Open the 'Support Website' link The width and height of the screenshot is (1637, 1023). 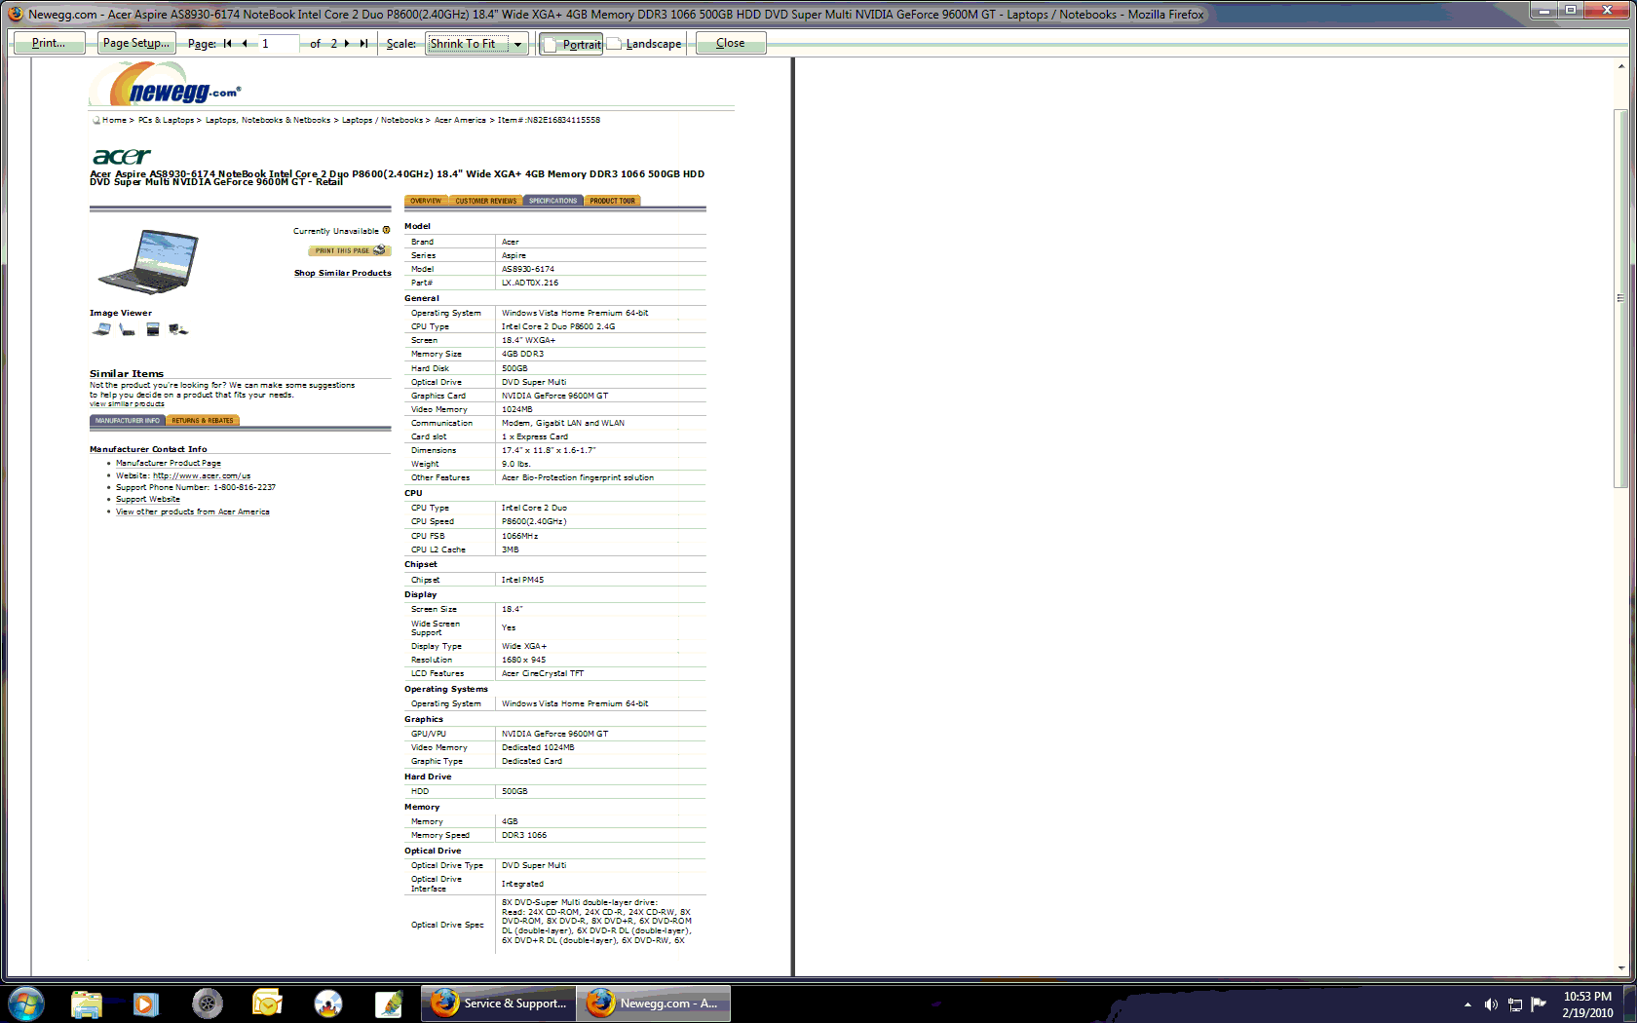[148, 500]
